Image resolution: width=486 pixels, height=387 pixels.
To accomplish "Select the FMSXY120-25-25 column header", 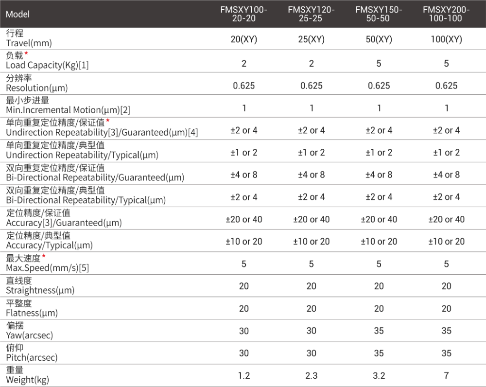I will (x=311, y=14).
